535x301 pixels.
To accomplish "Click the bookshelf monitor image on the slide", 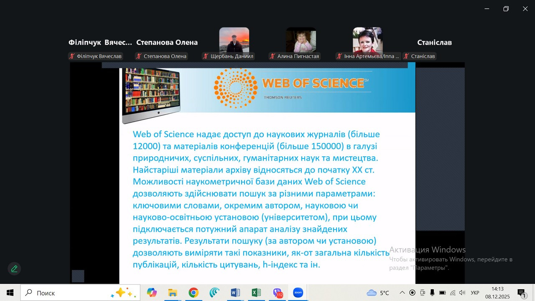I will [x=151, y=96].
